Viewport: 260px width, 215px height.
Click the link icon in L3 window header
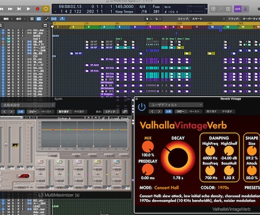[125, 111]
